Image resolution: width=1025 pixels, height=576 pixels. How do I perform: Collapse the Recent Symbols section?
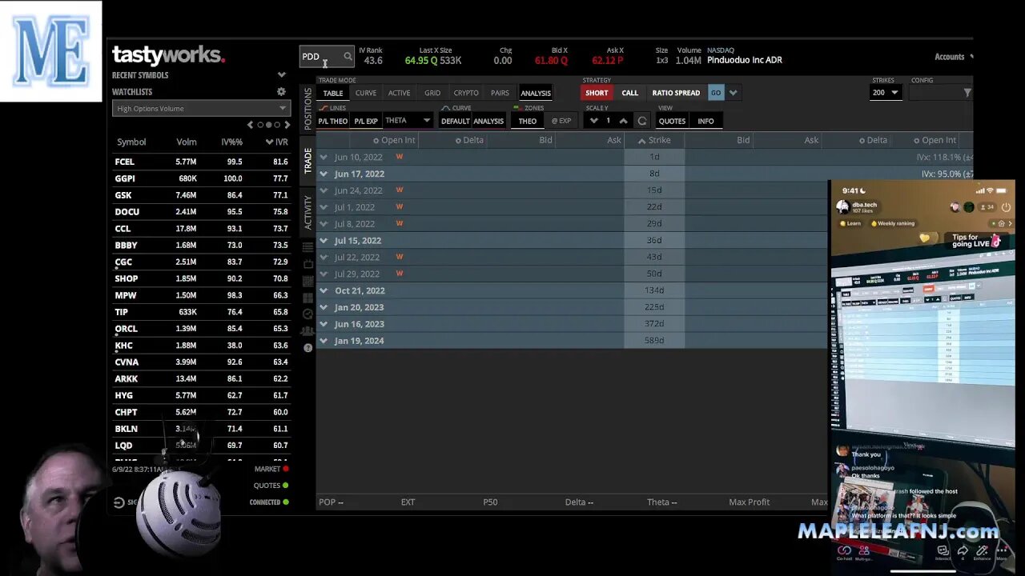pyautogui.click(x=281, y=75)
